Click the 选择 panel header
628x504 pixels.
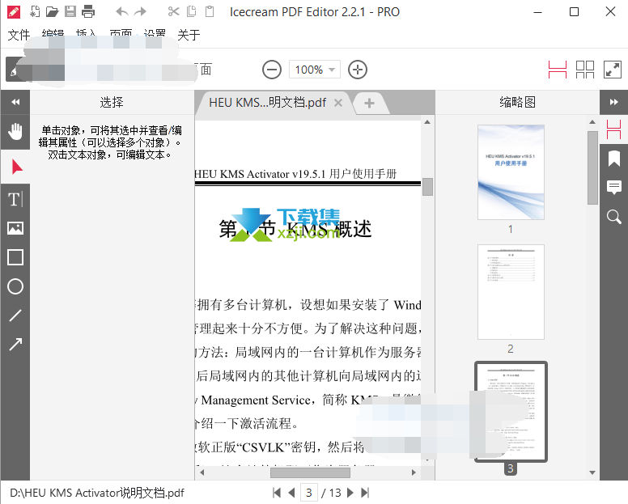(112, 103)
